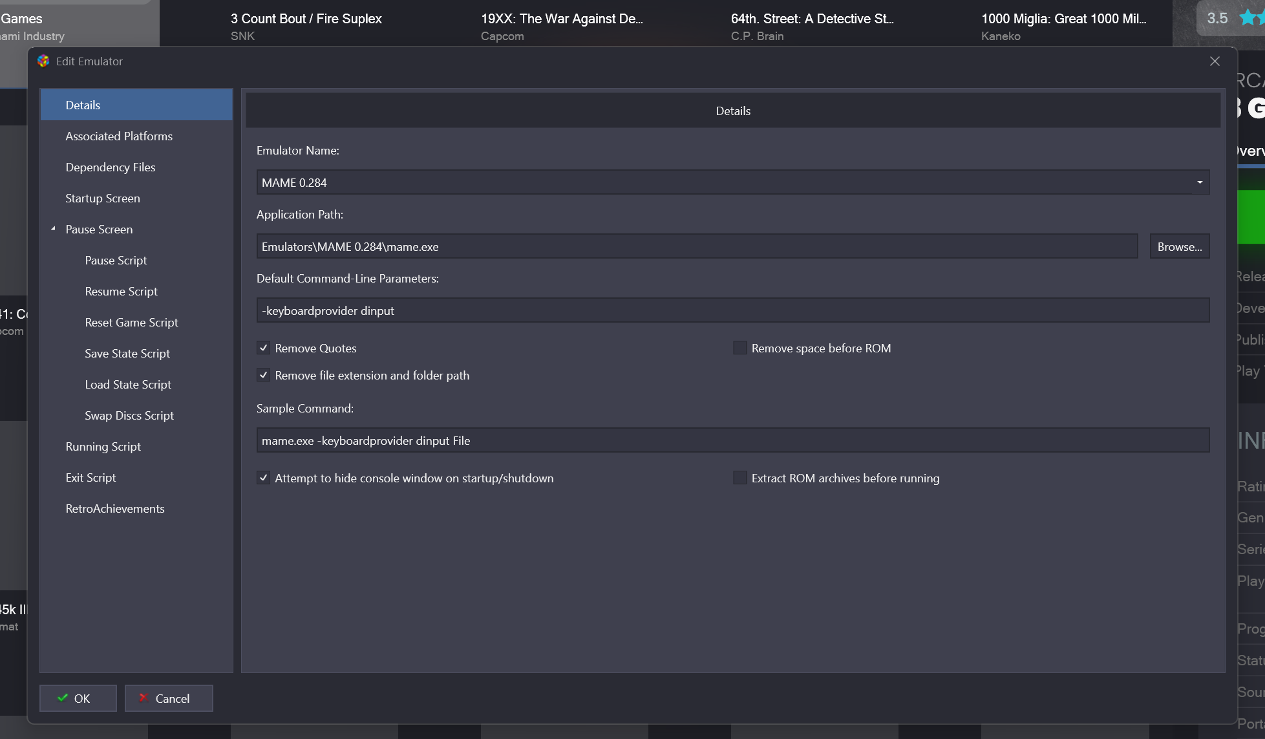Collapse the Pause Screen tree arrow

54,229
